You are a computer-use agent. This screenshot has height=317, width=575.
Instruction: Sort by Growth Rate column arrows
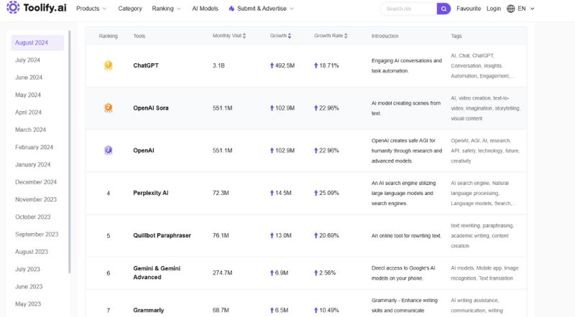point(346,36)
